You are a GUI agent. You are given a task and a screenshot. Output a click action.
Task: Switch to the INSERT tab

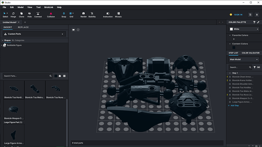tap(8, 27)
